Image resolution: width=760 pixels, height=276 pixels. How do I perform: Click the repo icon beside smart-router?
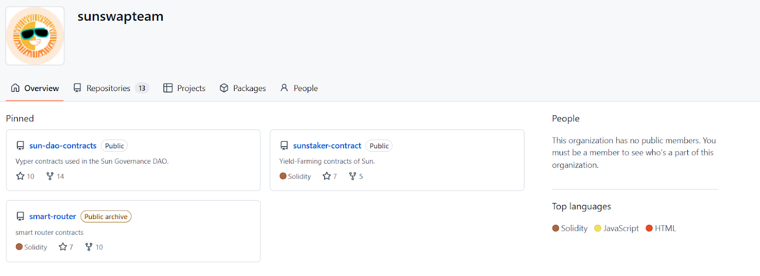coord(20,216)
